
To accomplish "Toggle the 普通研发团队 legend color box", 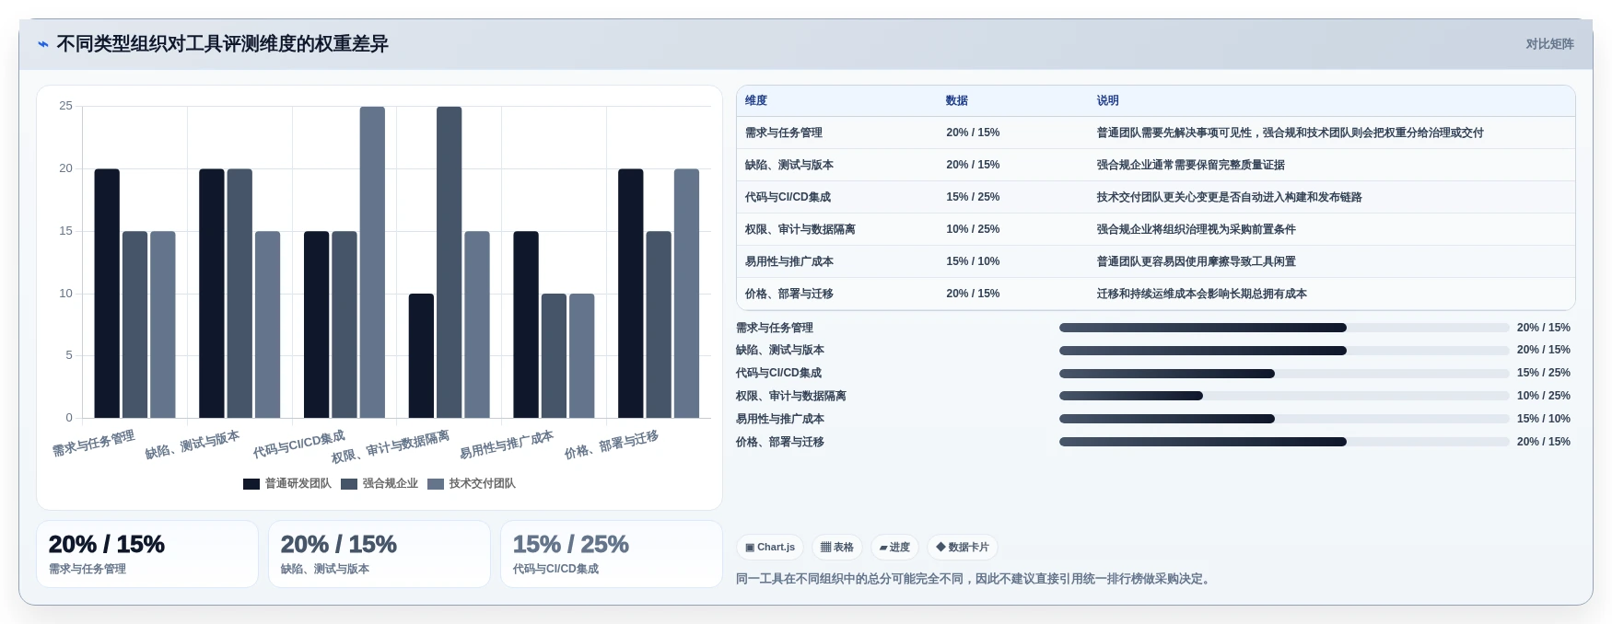I will (x=251, y=484).
